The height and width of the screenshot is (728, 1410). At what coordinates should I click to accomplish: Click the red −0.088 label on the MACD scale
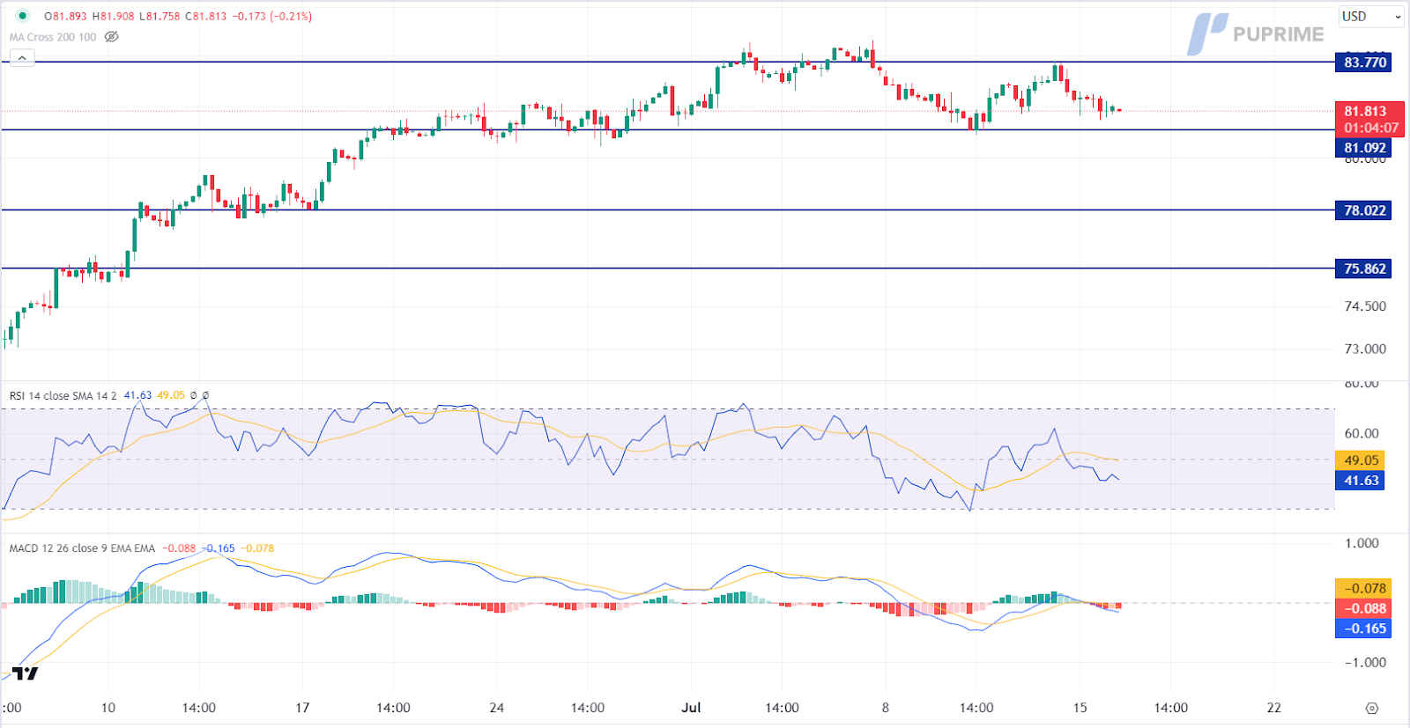(1364, 608)
